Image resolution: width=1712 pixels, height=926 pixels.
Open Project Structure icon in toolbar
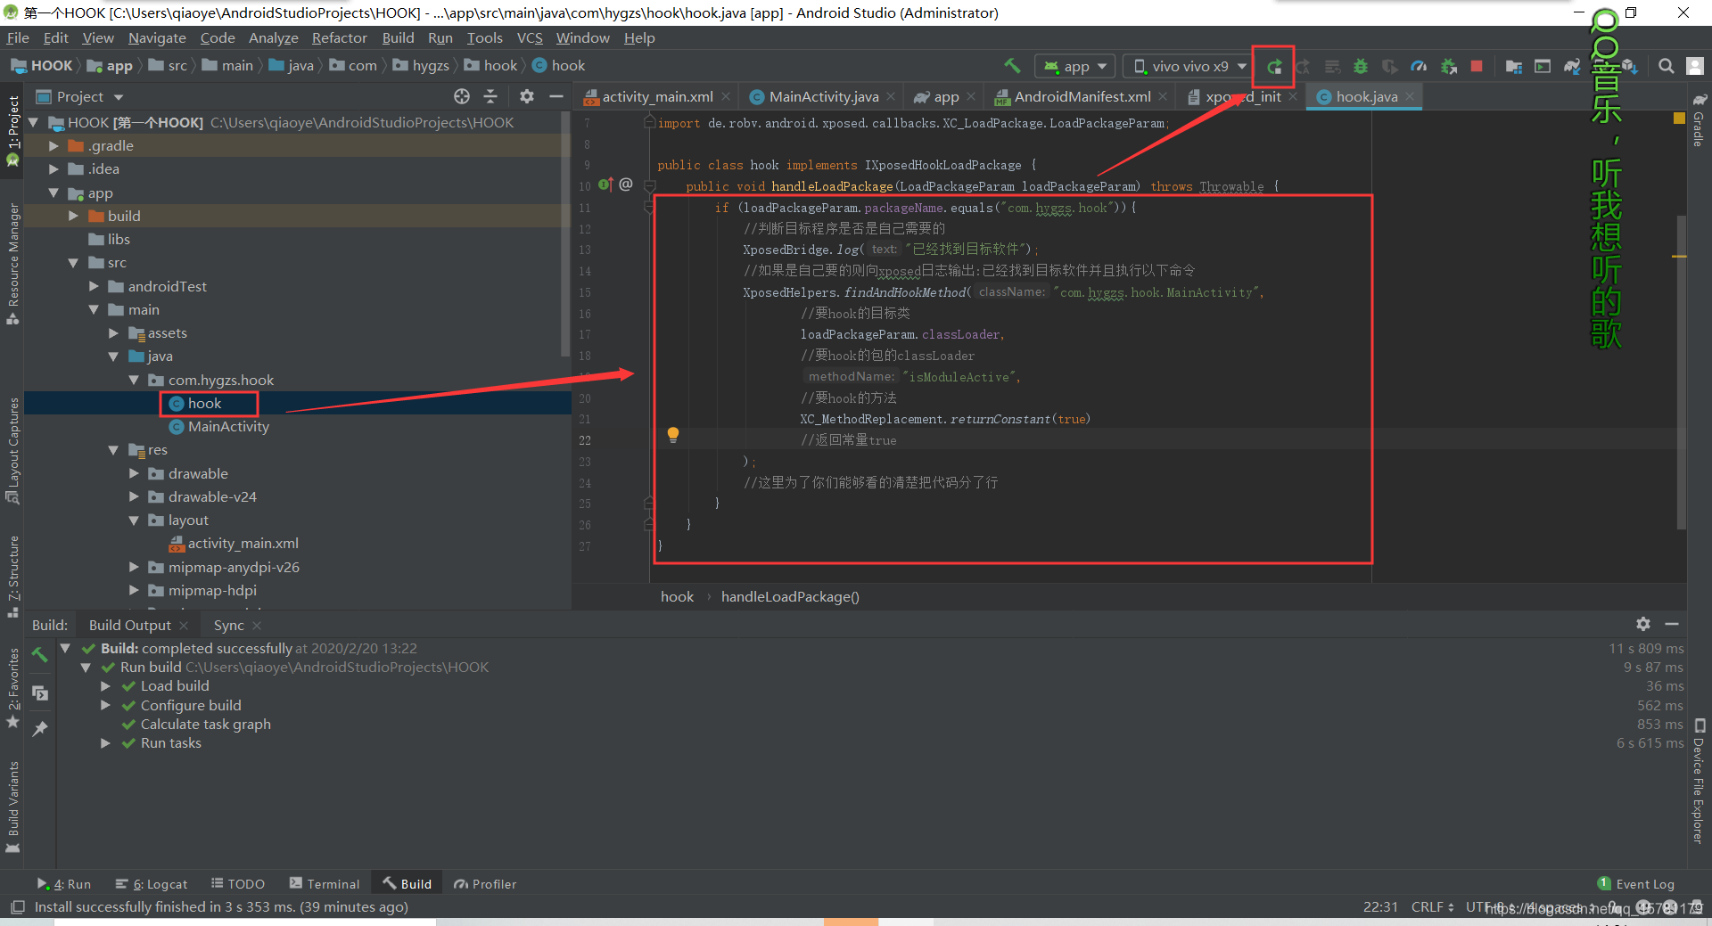click(x=1513, y=66)
